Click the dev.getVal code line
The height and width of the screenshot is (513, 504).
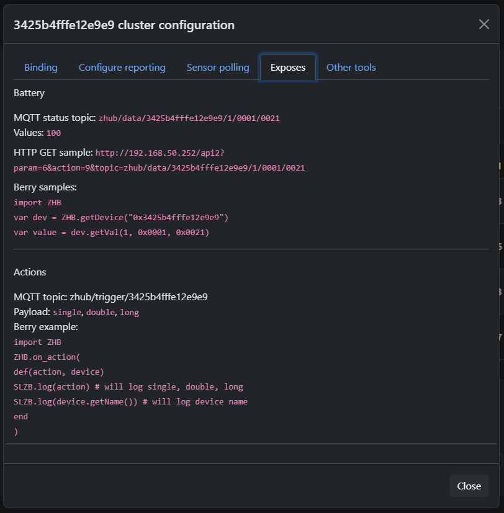coord(111,233)
